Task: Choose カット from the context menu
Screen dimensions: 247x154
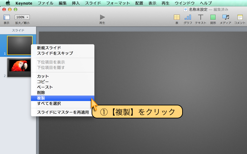Action: [43, 76]
